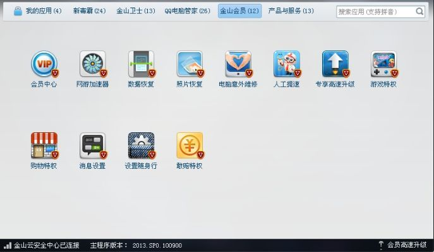Image resolution: width=434 pixels, height=252 pixels.
Task: Click the signal bars status icon
Action: [x=8, y=245]
